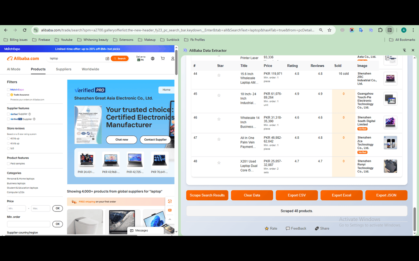
Task: Click the browser back arrow
Action: [x=6, y=30]
